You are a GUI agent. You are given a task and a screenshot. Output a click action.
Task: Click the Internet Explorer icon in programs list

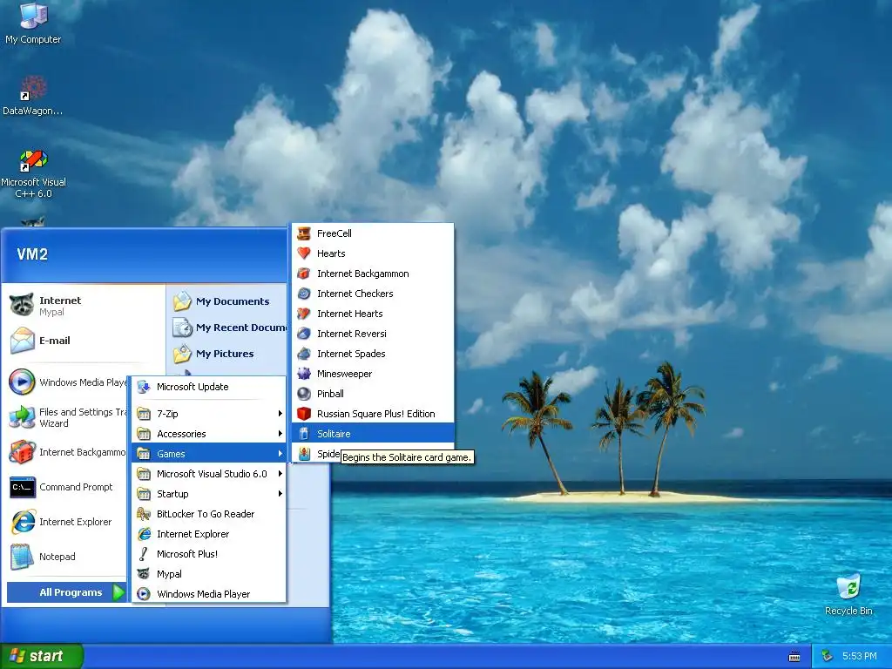click(144, 534)
